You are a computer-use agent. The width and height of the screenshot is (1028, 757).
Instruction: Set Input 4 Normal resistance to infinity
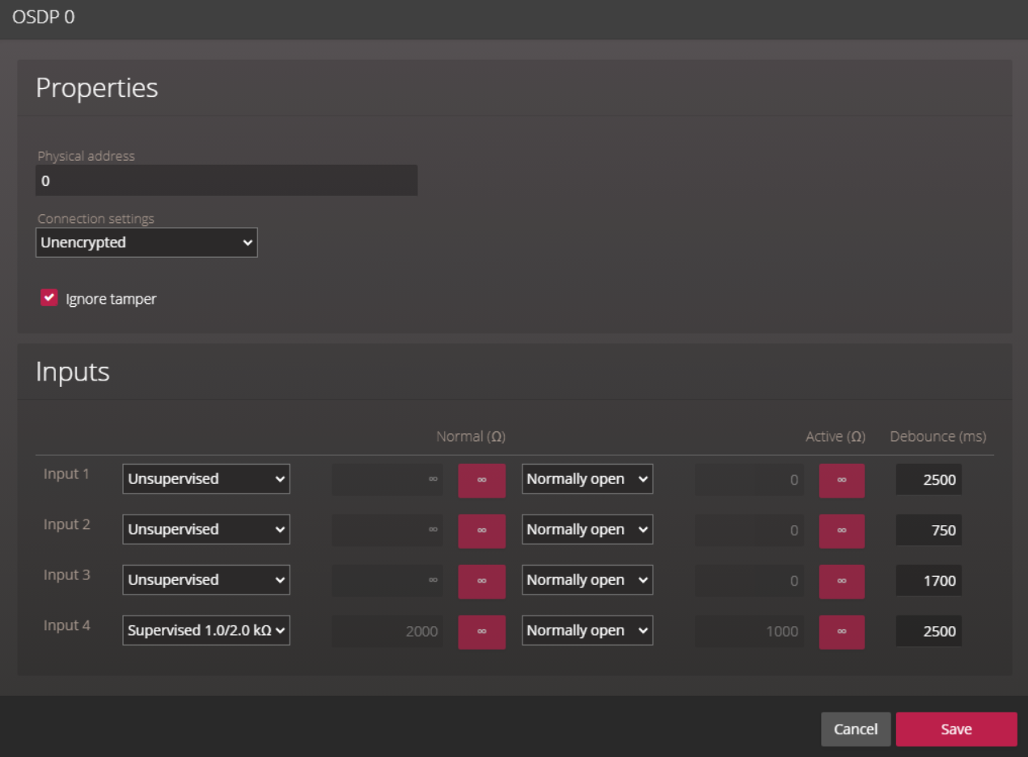(x=481, y=632)
